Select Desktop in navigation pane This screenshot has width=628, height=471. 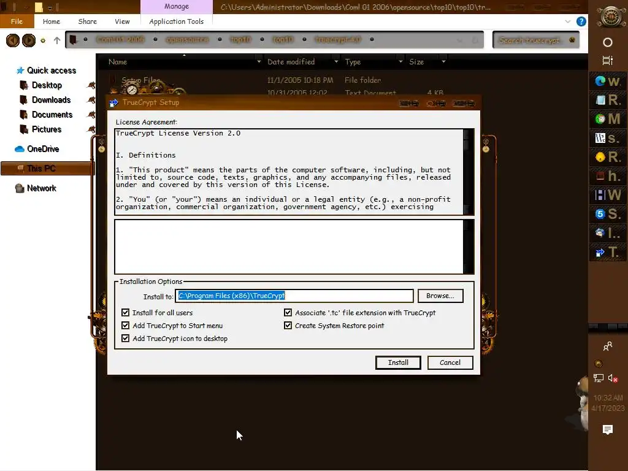point(47,85)
